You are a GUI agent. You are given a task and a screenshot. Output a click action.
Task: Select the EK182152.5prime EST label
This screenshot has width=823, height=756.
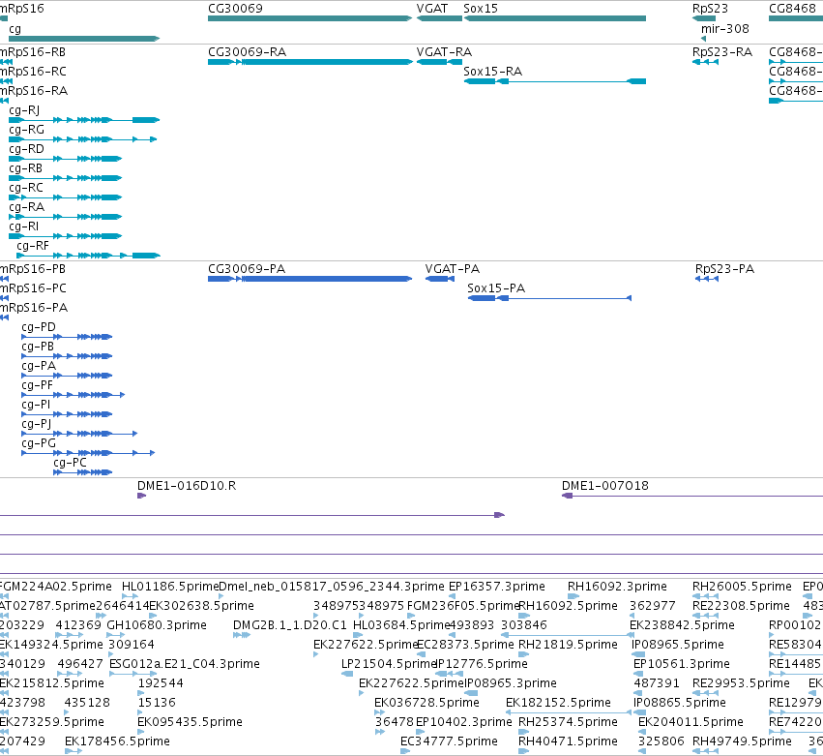pos(558,704)
